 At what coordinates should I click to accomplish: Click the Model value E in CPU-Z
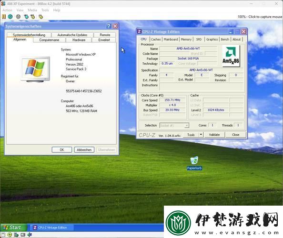(x=202, y=75)
